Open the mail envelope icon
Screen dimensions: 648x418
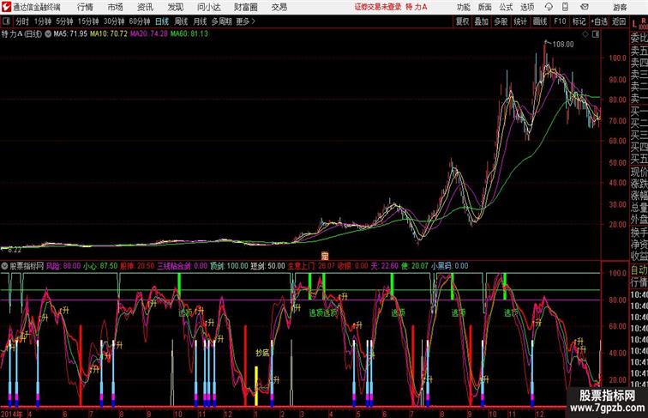pos(585,7)
